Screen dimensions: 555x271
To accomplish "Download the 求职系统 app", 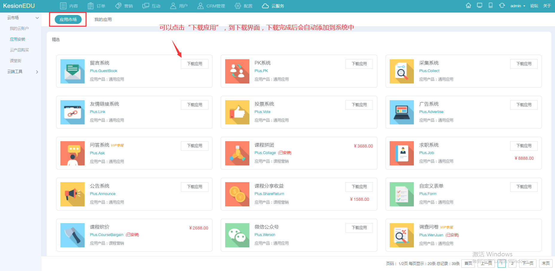I will click(x=524, y=146).
